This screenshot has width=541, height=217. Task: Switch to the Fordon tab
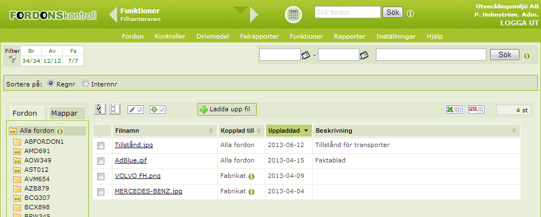[x=28, y=113]
